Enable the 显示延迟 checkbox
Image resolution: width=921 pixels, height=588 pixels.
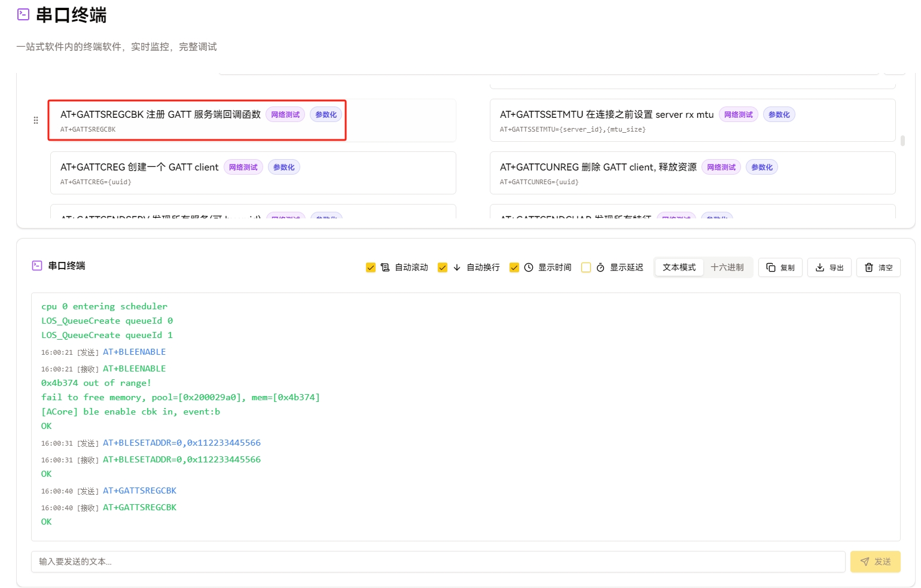click(586, 267)
